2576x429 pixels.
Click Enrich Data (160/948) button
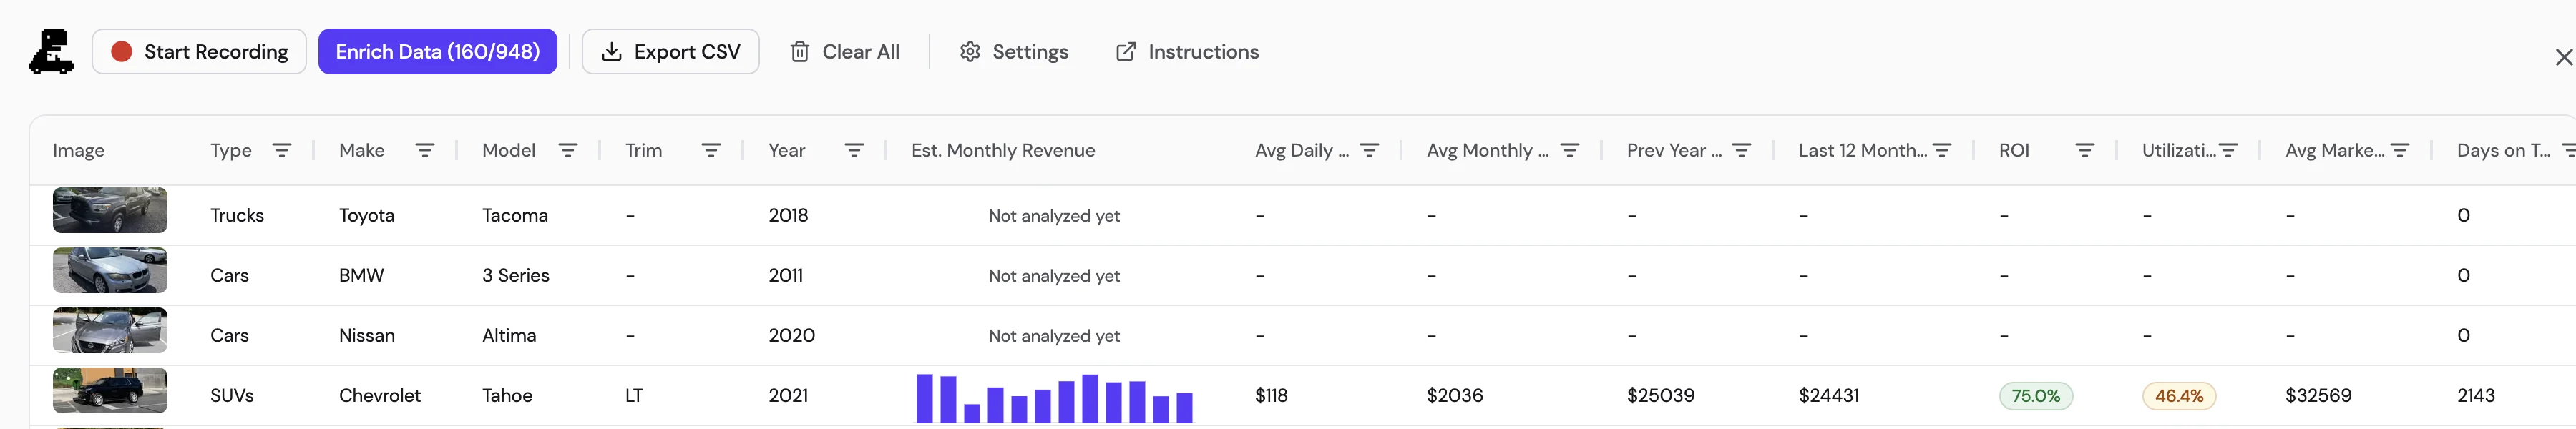click(437, 52)
